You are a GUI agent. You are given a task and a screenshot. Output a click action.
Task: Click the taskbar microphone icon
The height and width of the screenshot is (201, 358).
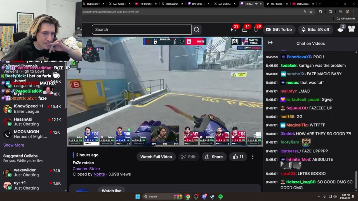point(324,197)
